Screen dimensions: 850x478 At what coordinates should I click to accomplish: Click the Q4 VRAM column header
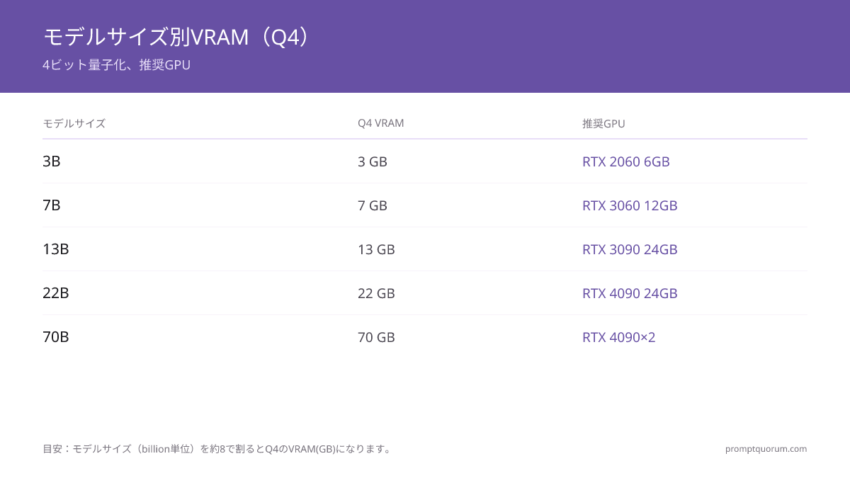click(x=381, y=123)
